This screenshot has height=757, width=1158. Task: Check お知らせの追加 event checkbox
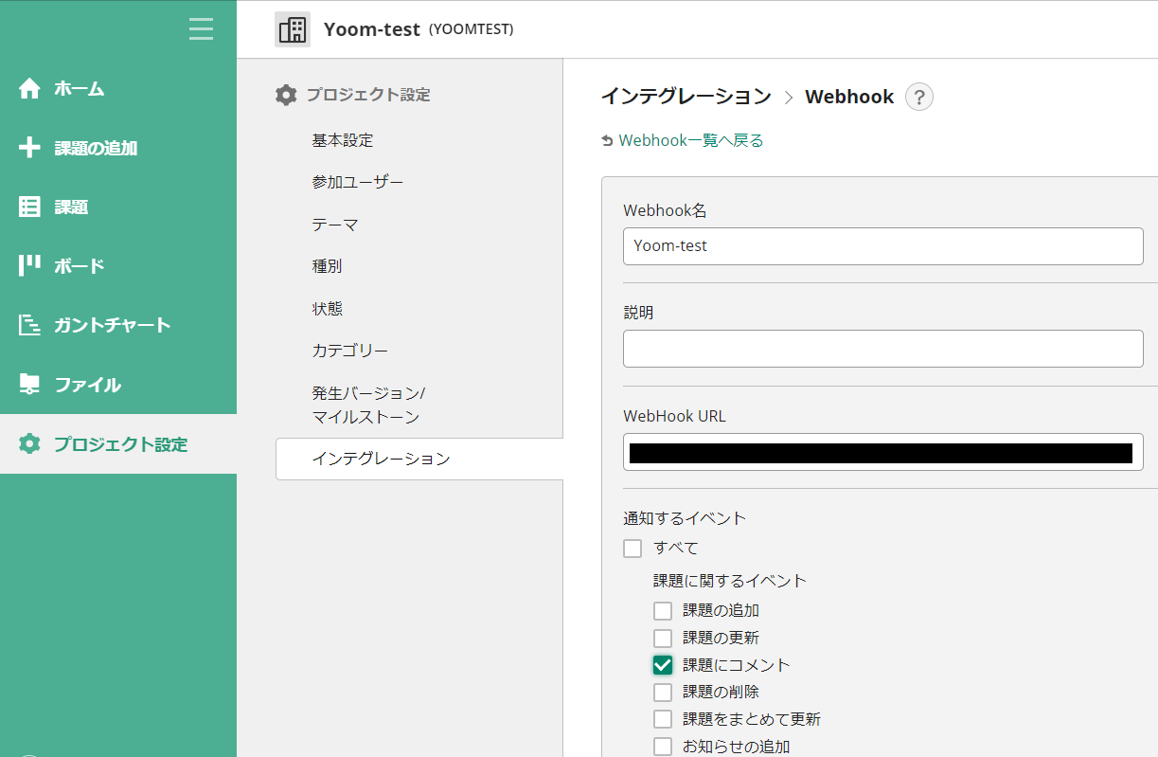click(663, 747)
